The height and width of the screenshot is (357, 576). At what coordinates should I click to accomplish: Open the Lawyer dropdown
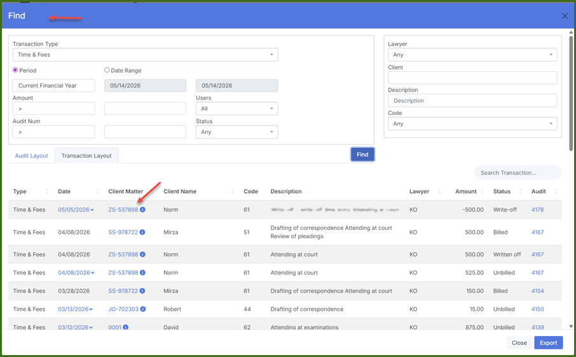(x=472, y=55)
